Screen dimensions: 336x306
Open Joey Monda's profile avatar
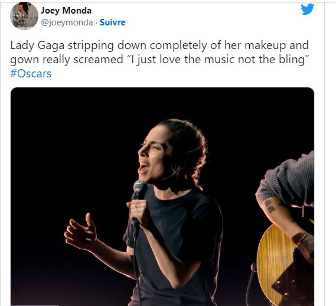(x=24, y=16)
